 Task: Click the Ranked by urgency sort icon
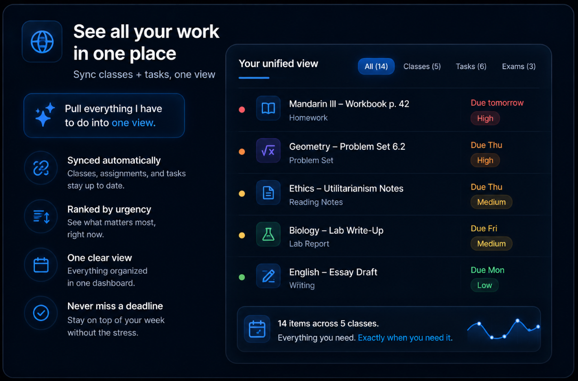(41, 216)
